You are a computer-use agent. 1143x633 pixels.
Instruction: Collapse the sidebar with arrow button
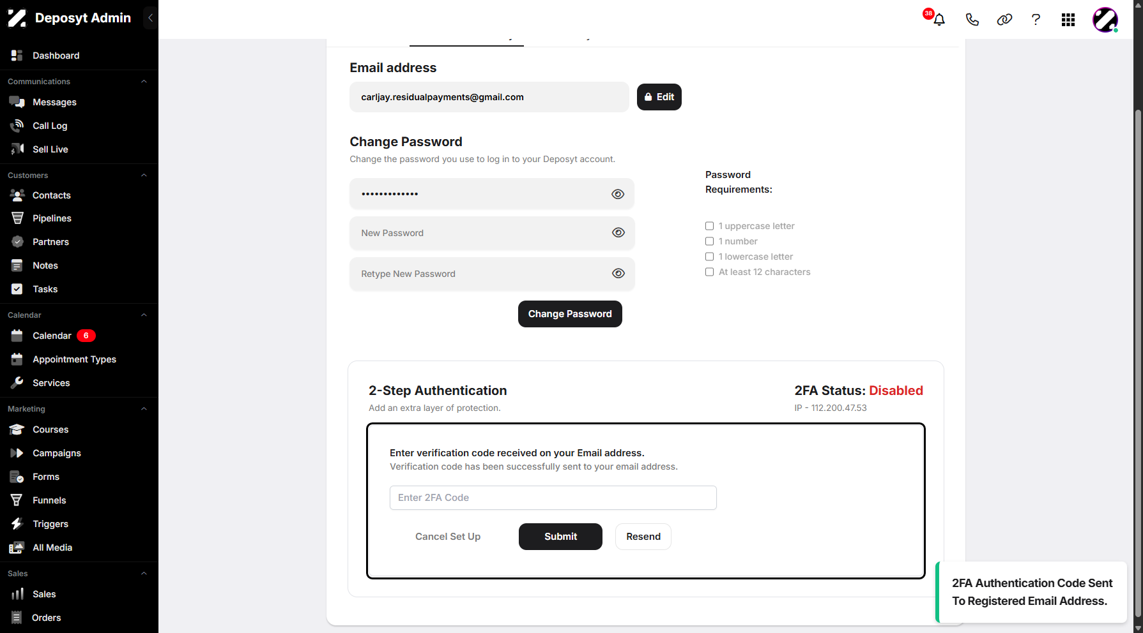click(150, 18)
